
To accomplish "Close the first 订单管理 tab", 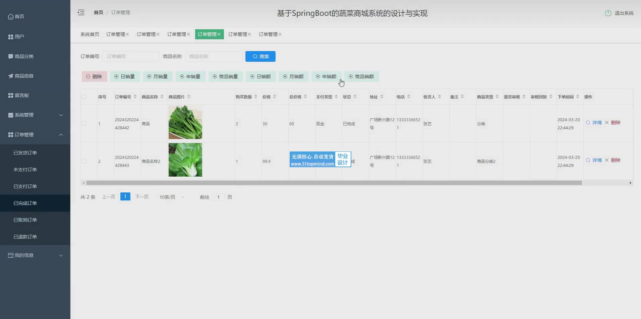I will [127, 34].
